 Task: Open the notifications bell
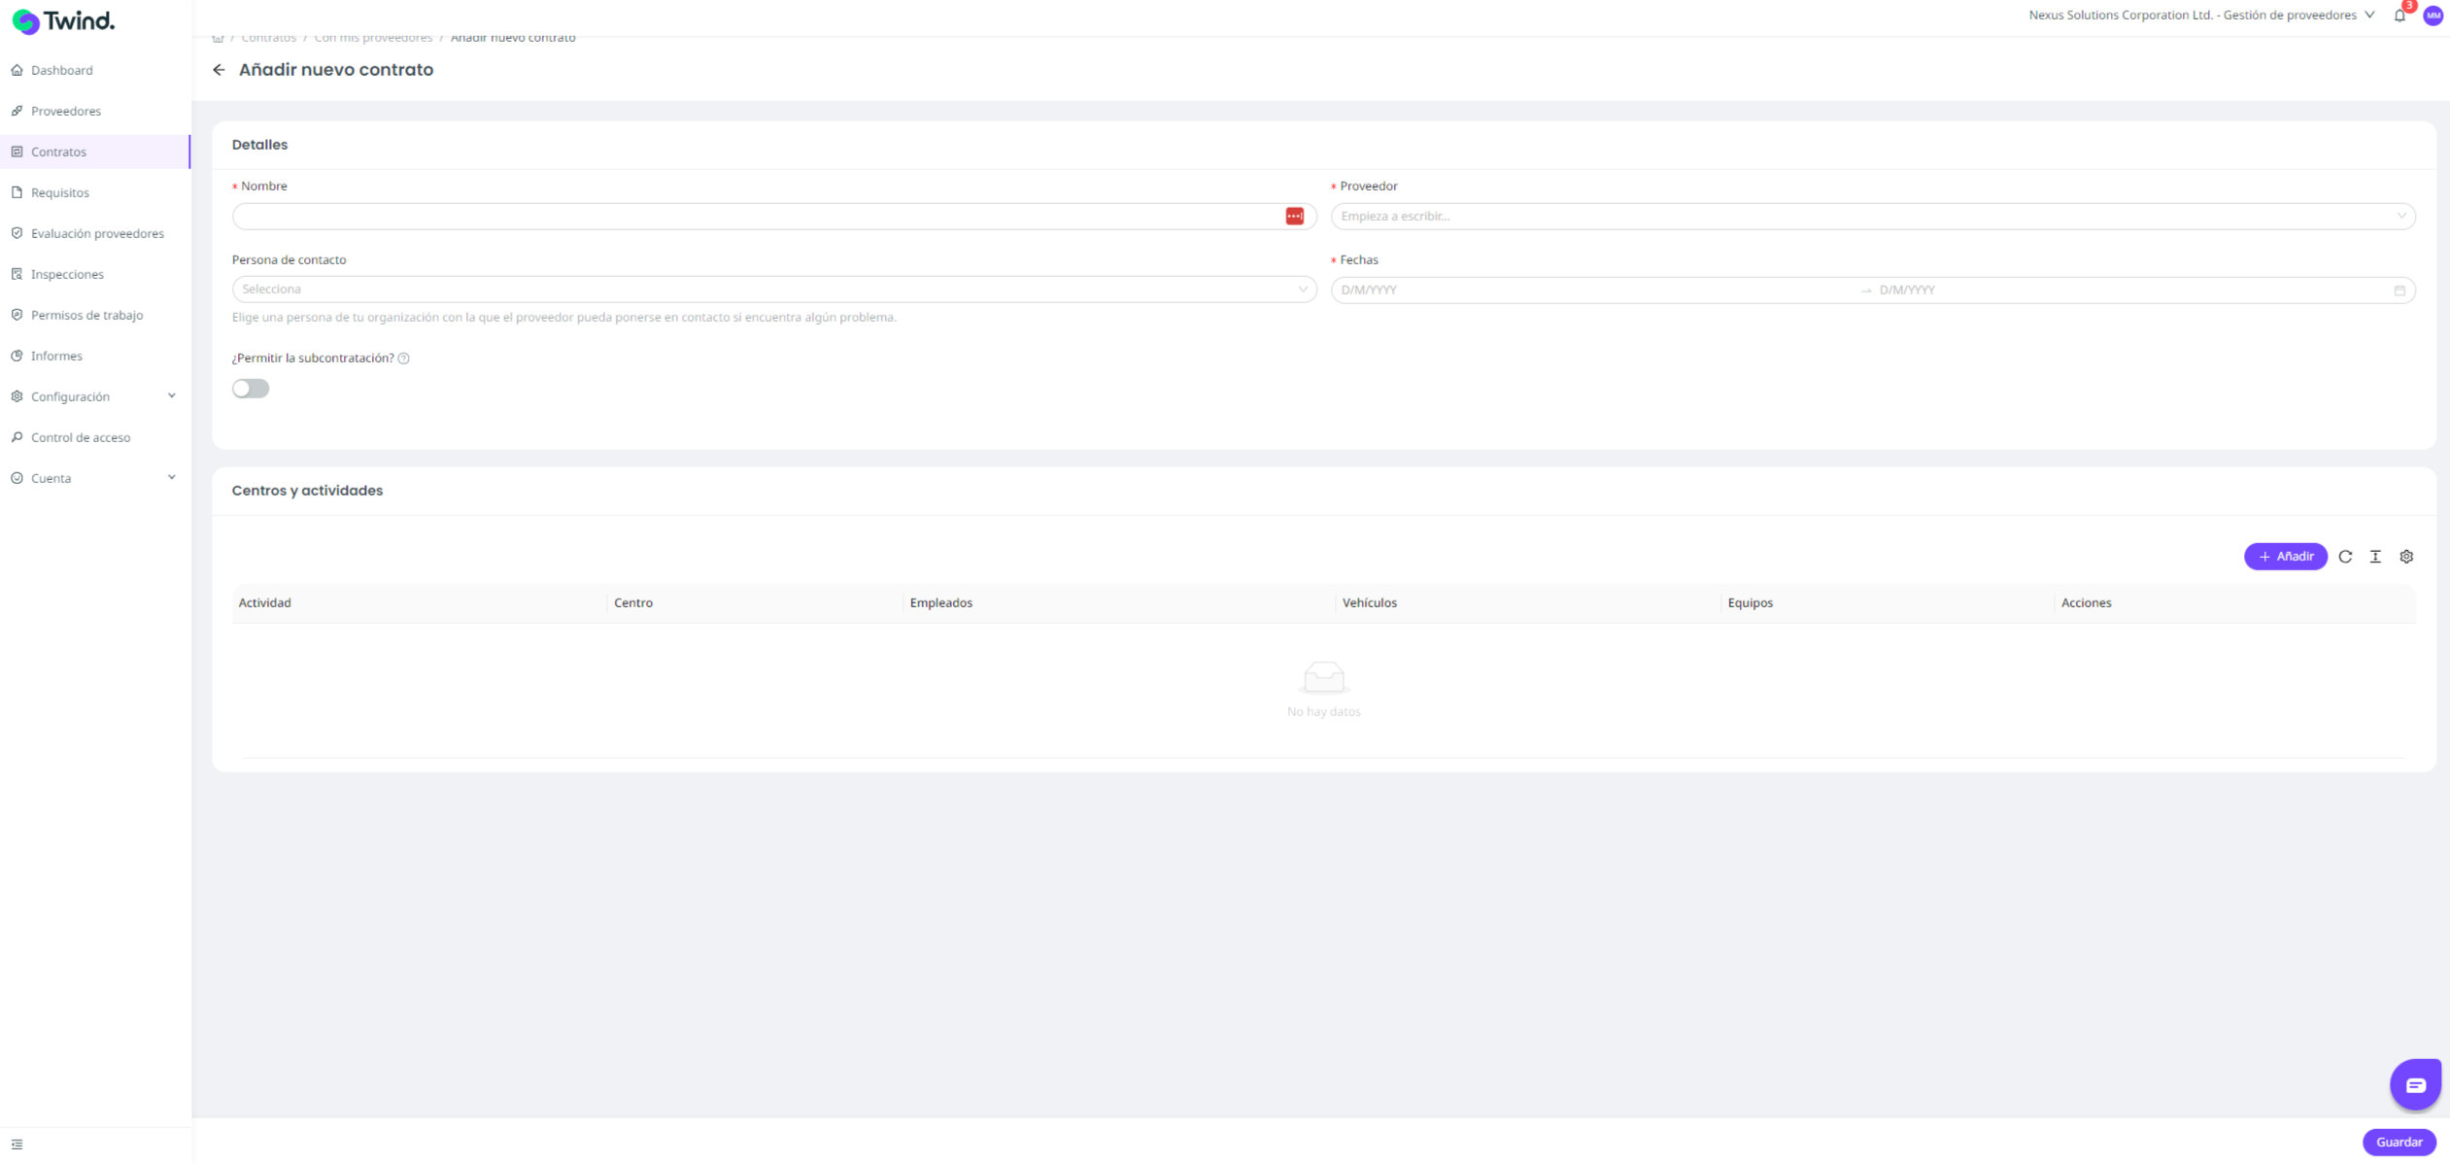point(2399,16)
